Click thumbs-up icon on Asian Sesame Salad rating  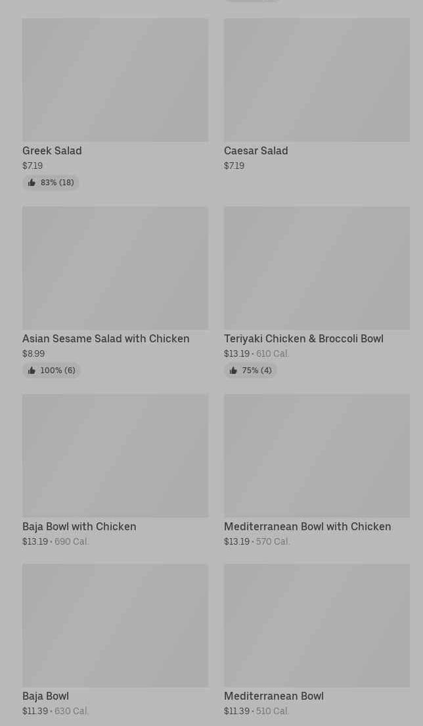pos(32,371)
